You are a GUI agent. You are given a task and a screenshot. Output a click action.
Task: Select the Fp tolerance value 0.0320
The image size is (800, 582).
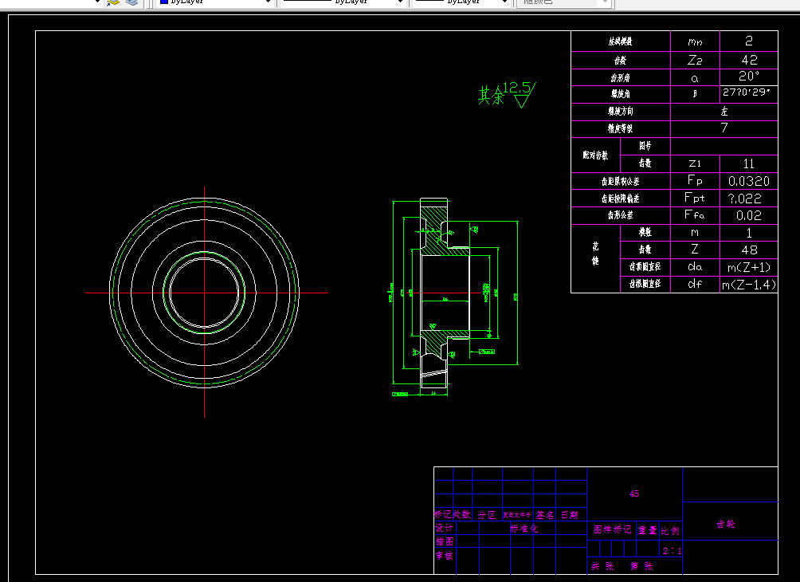749,181
